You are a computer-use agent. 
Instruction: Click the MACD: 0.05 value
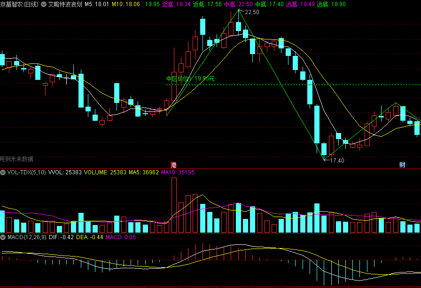pyautogui.click(x=121, y=237)
